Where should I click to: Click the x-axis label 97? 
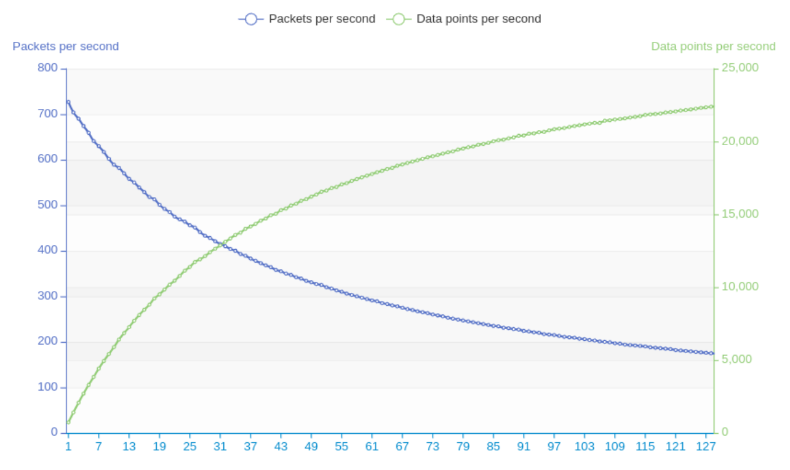[x=554, y=447]
